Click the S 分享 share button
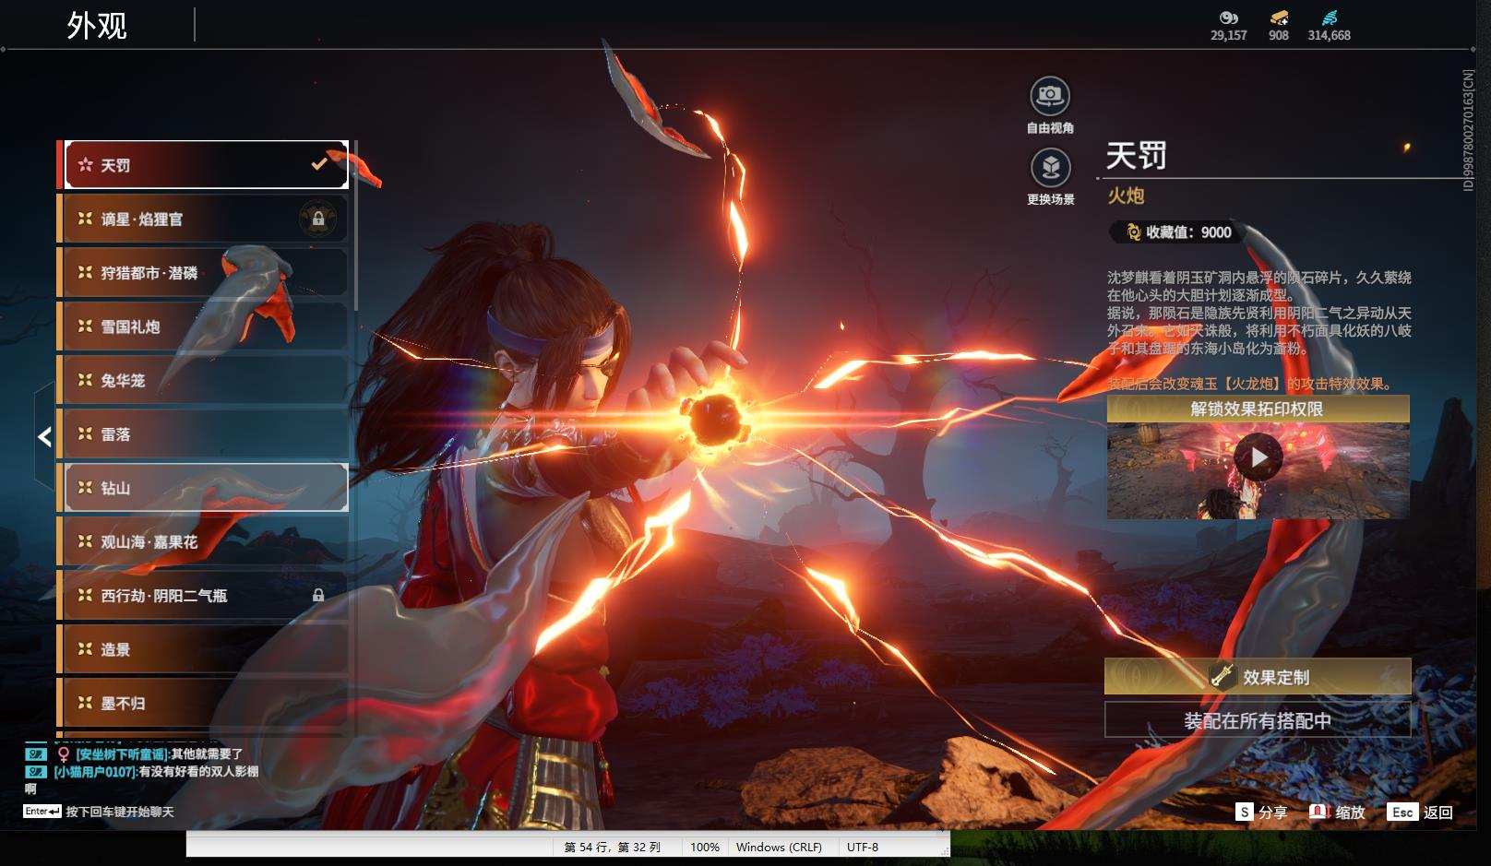 click(x=1261, y=812)
